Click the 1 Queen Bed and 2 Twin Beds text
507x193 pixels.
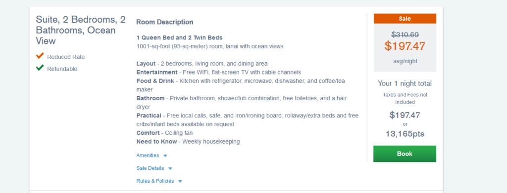click(179, 38)
